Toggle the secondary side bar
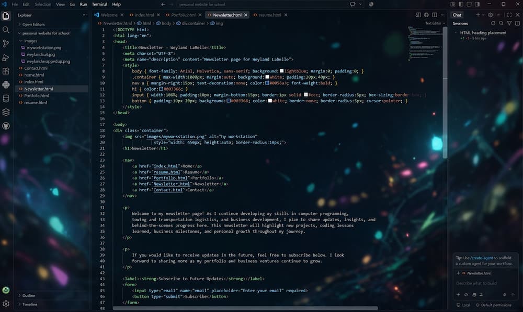The width and height of the screenshot is (523, 312). point(477,4)
